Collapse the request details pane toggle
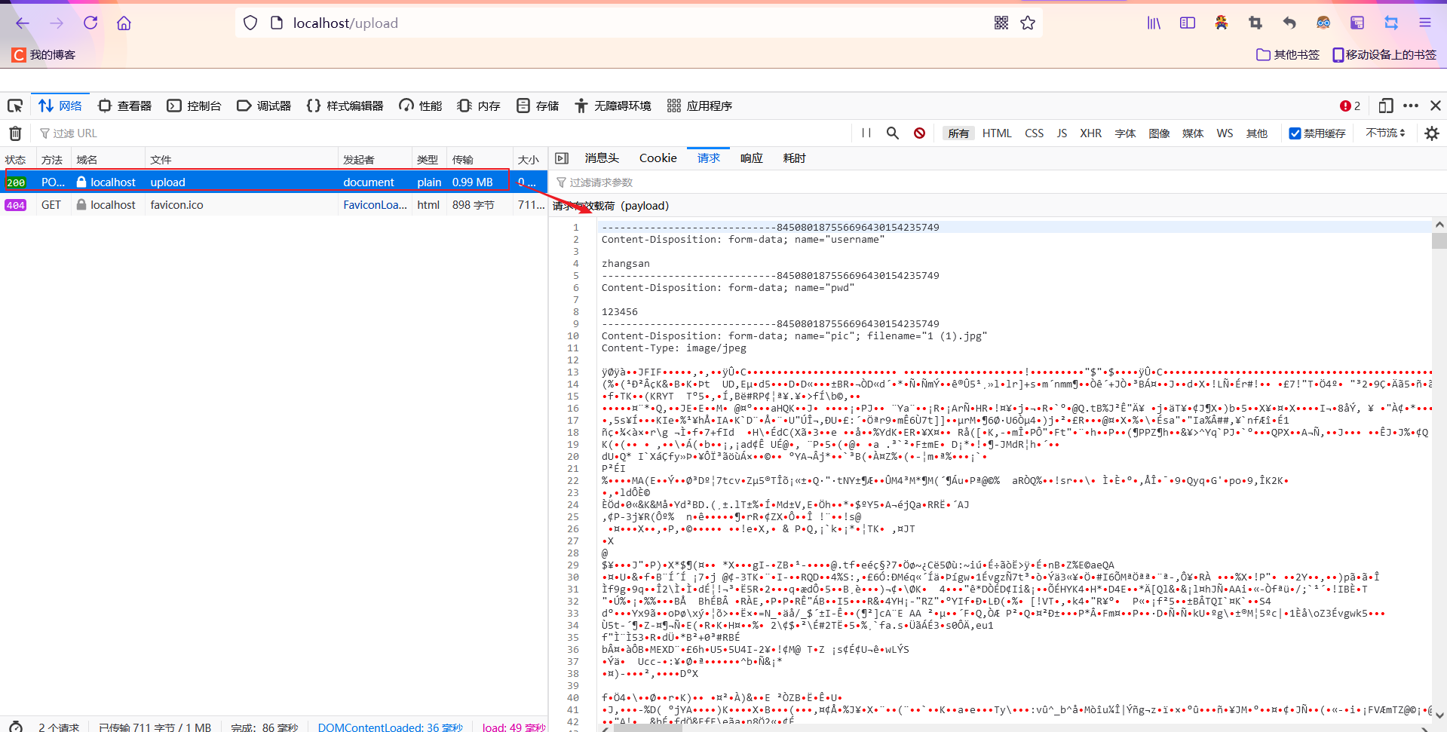This screenshot has width=1447, height=732. [561, 158]
